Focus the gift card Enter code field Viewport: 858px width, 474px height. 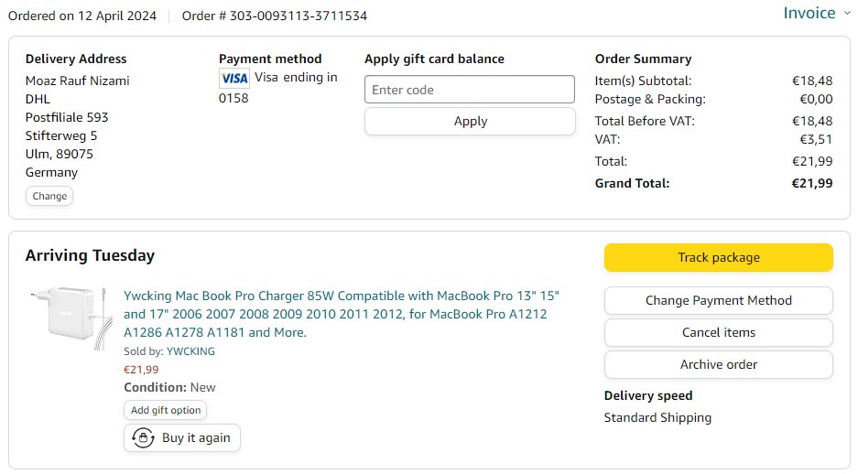tap(470, 90)
